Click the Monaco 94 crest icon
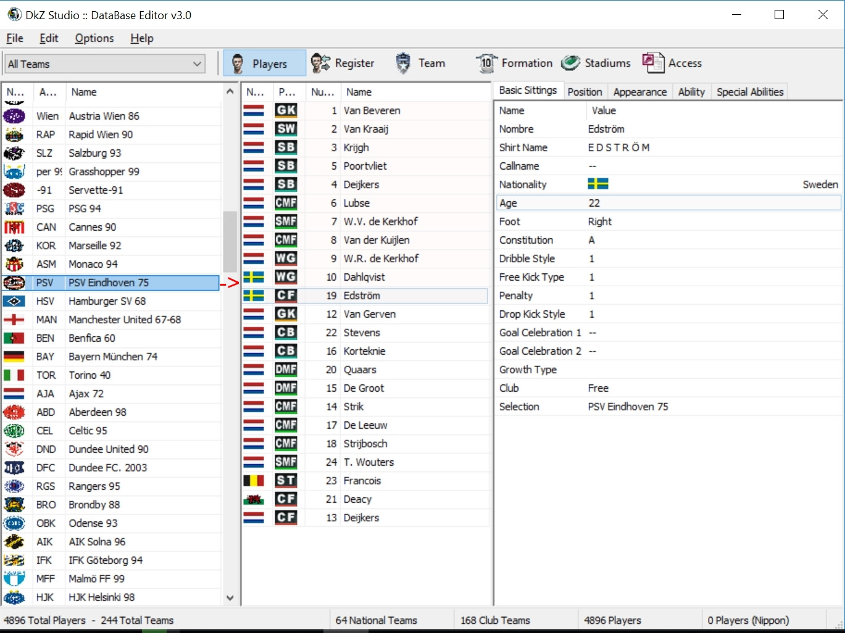The width and height of the screenshot is (845, 633). pos(14,264)
